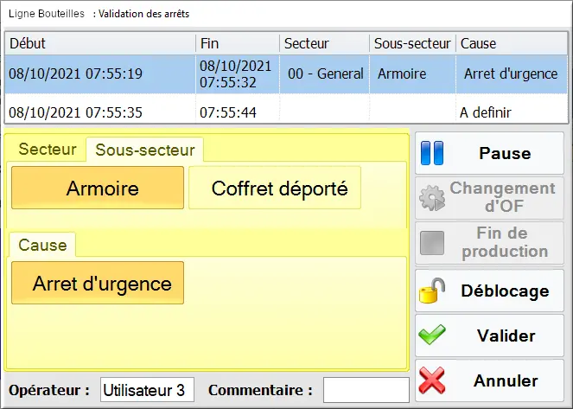Click the grey stop square icon
The width and height of the screenshot is (573, 409).
[x=432, y=243]
